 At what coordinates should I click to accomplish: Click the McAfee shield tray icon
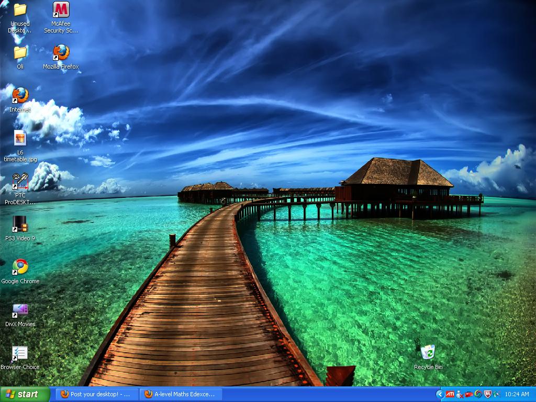(x=487, y=394)
